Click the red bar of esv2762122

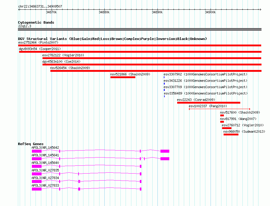(x=152, y=58)
